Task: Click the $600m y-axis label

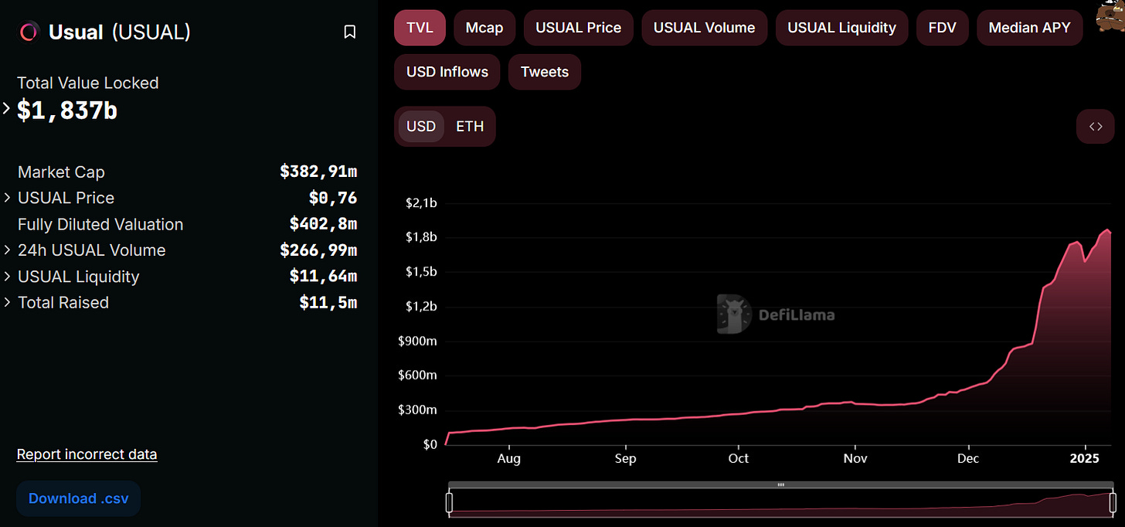Action: pos(418,376)
